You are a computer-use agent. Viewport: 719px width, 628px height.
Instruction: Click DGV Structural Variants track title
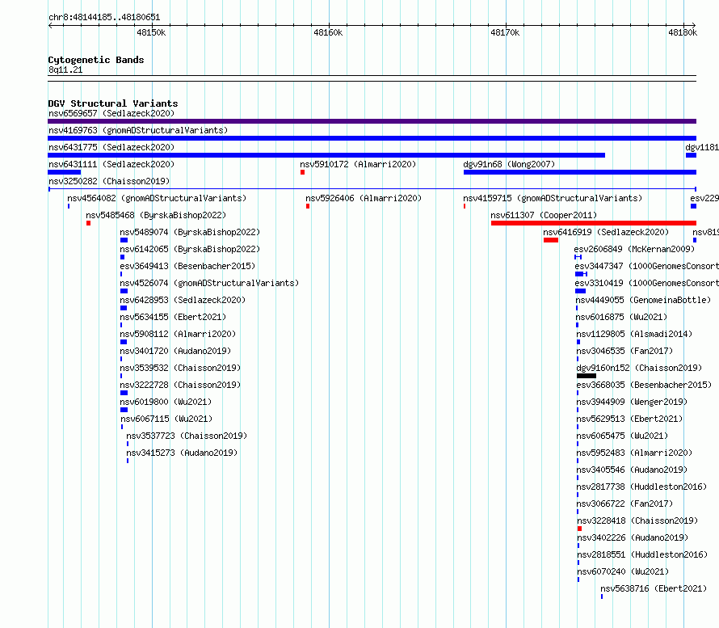click(x=113, y=103)
